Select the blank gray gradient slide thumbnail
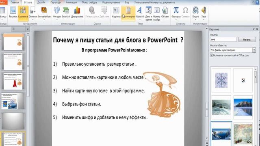 tap(13, 121)
